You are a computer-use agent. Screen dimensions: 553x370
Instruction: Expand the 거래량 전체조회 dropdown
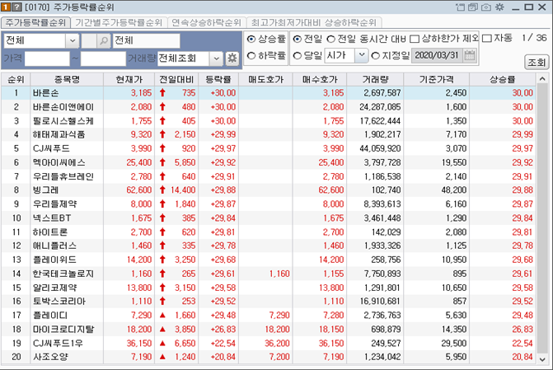(x=217, y=59)
